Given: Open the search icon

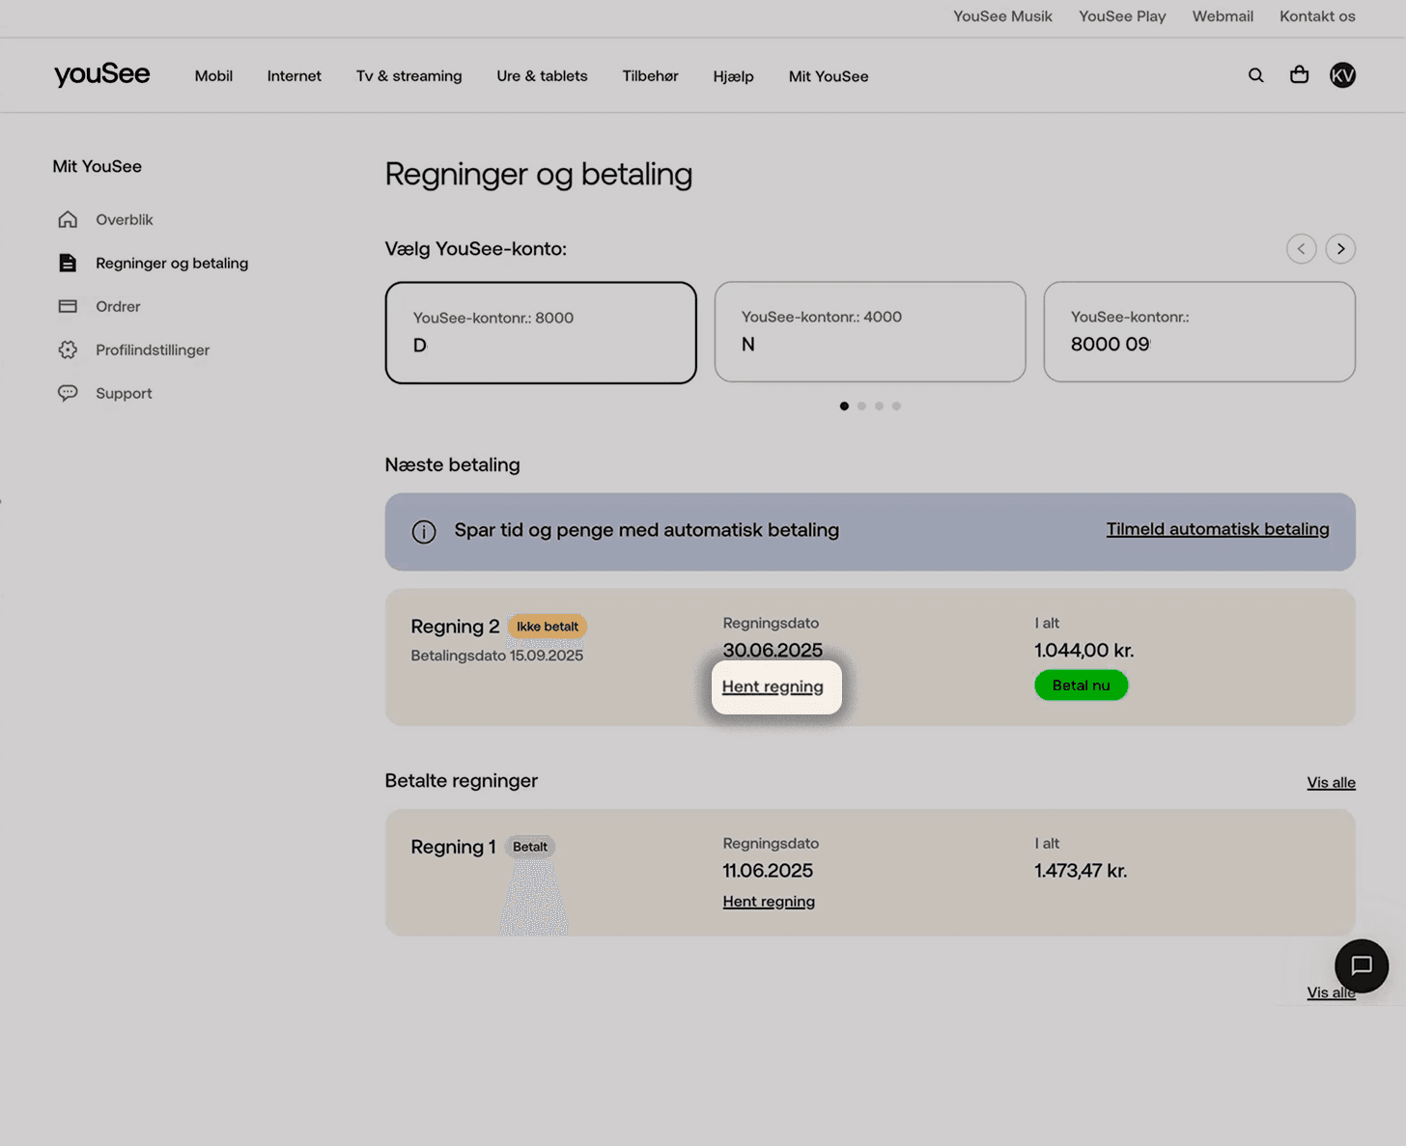Looking at the screenshot, I should pyautogui.click(x=1255, y=74).
